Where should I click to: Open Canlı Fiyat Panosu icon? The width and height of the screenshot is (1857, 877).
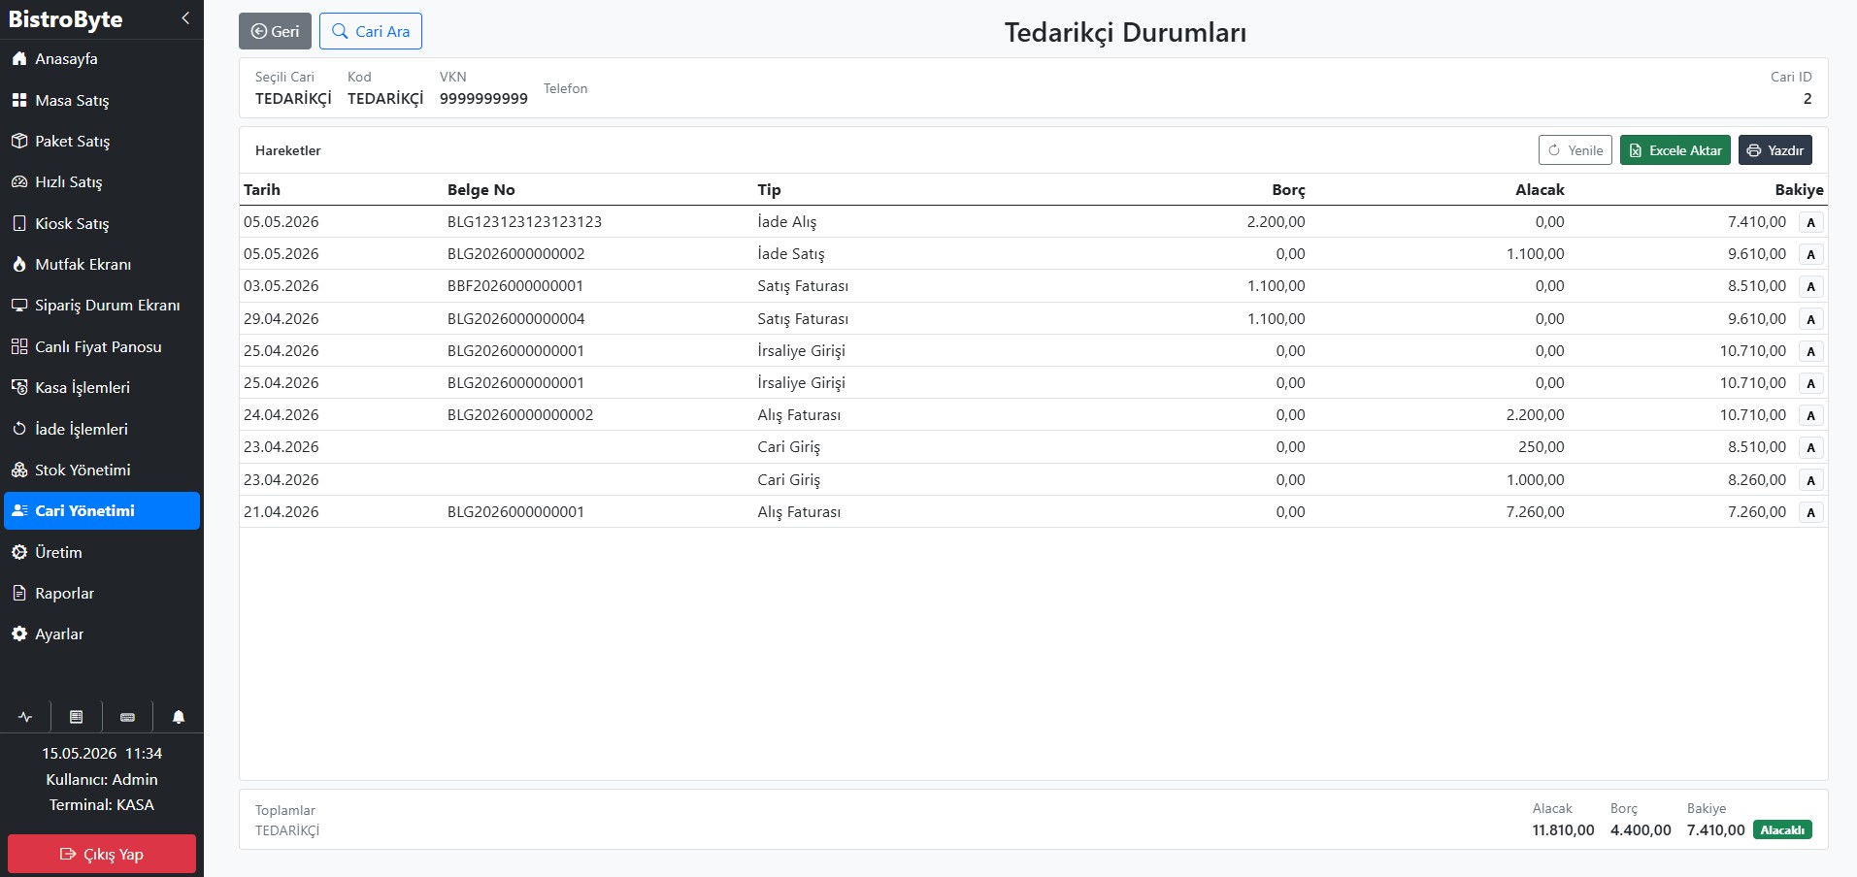coord(19,346)
